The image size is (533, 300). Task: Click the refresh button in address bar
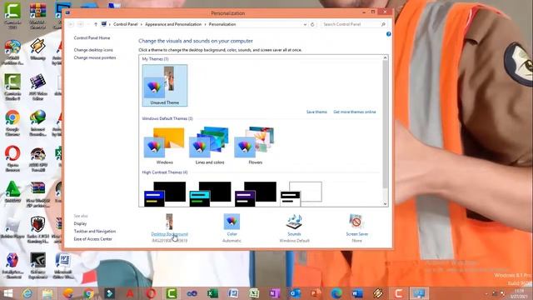tap(312, 24)
